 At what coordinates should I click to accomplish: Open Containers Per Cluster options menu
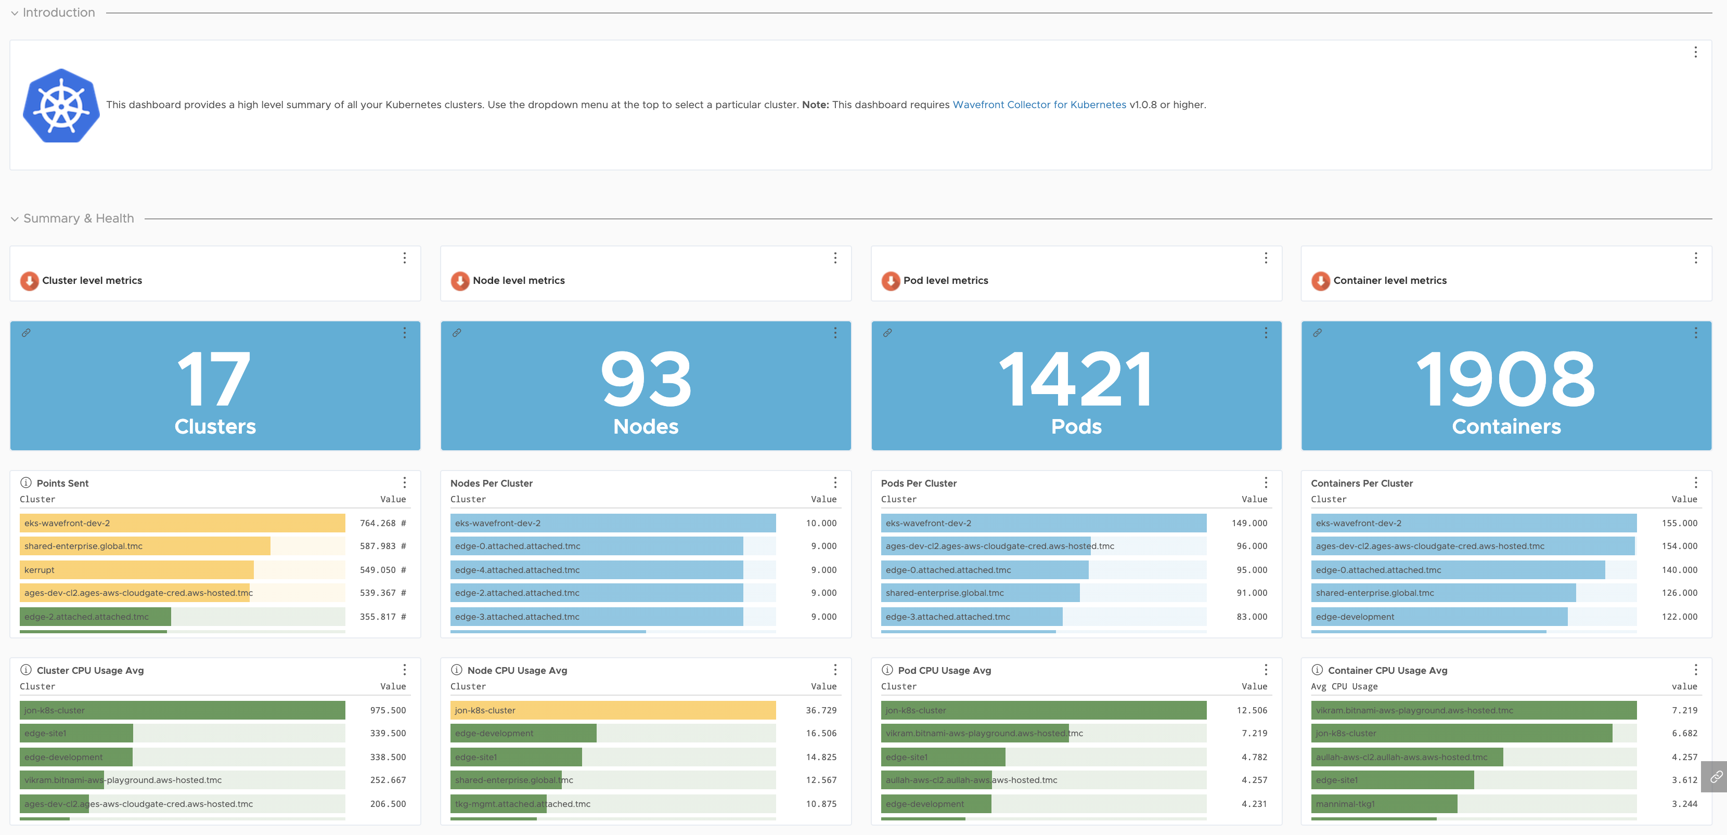[x=1695, y=482]
